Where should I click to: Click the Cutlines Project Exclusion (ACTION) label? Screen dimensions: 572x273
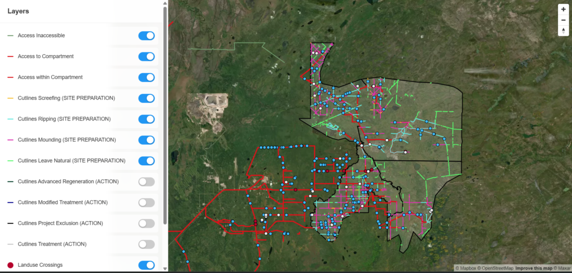tap(60, 223)
